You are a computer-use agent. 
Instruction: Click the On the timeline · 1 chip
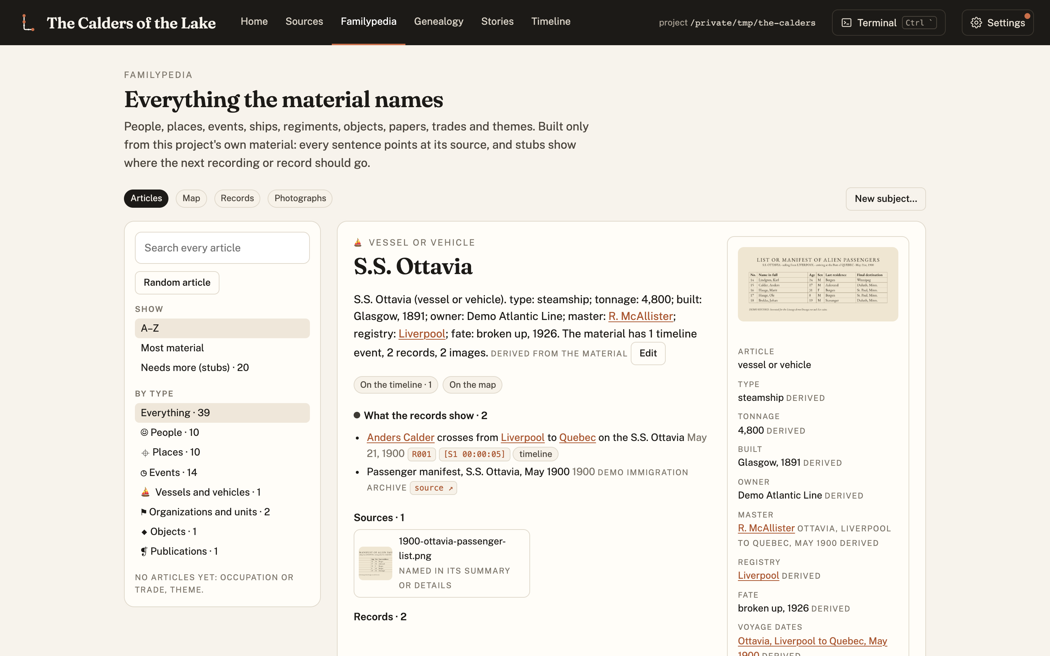(x=395, y=385)
